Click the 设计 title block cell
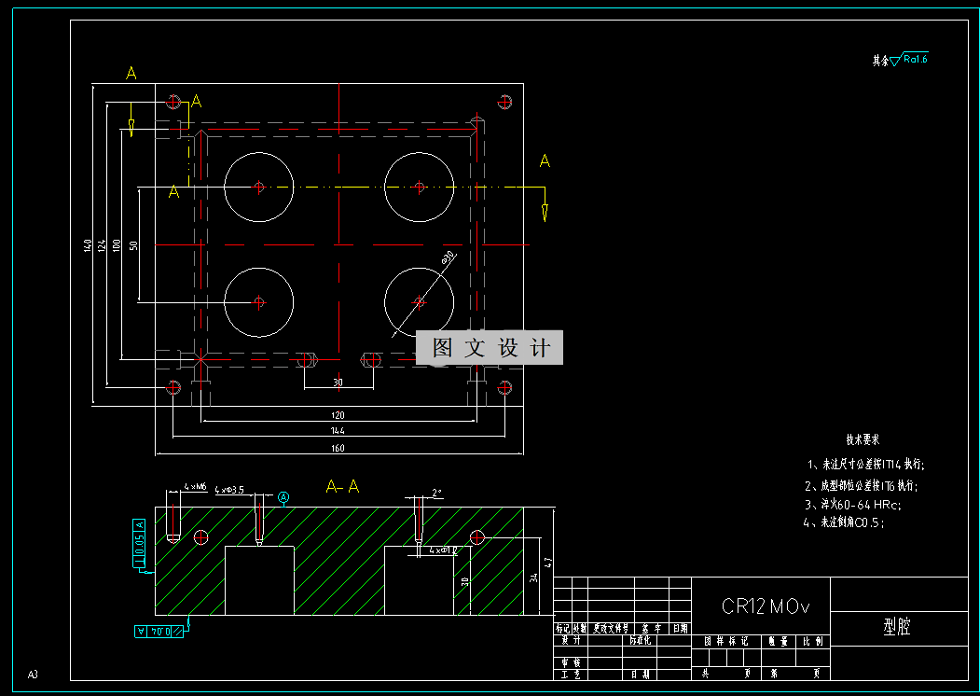Viewport: 980px width, 696px height. [x=571, y=640]
